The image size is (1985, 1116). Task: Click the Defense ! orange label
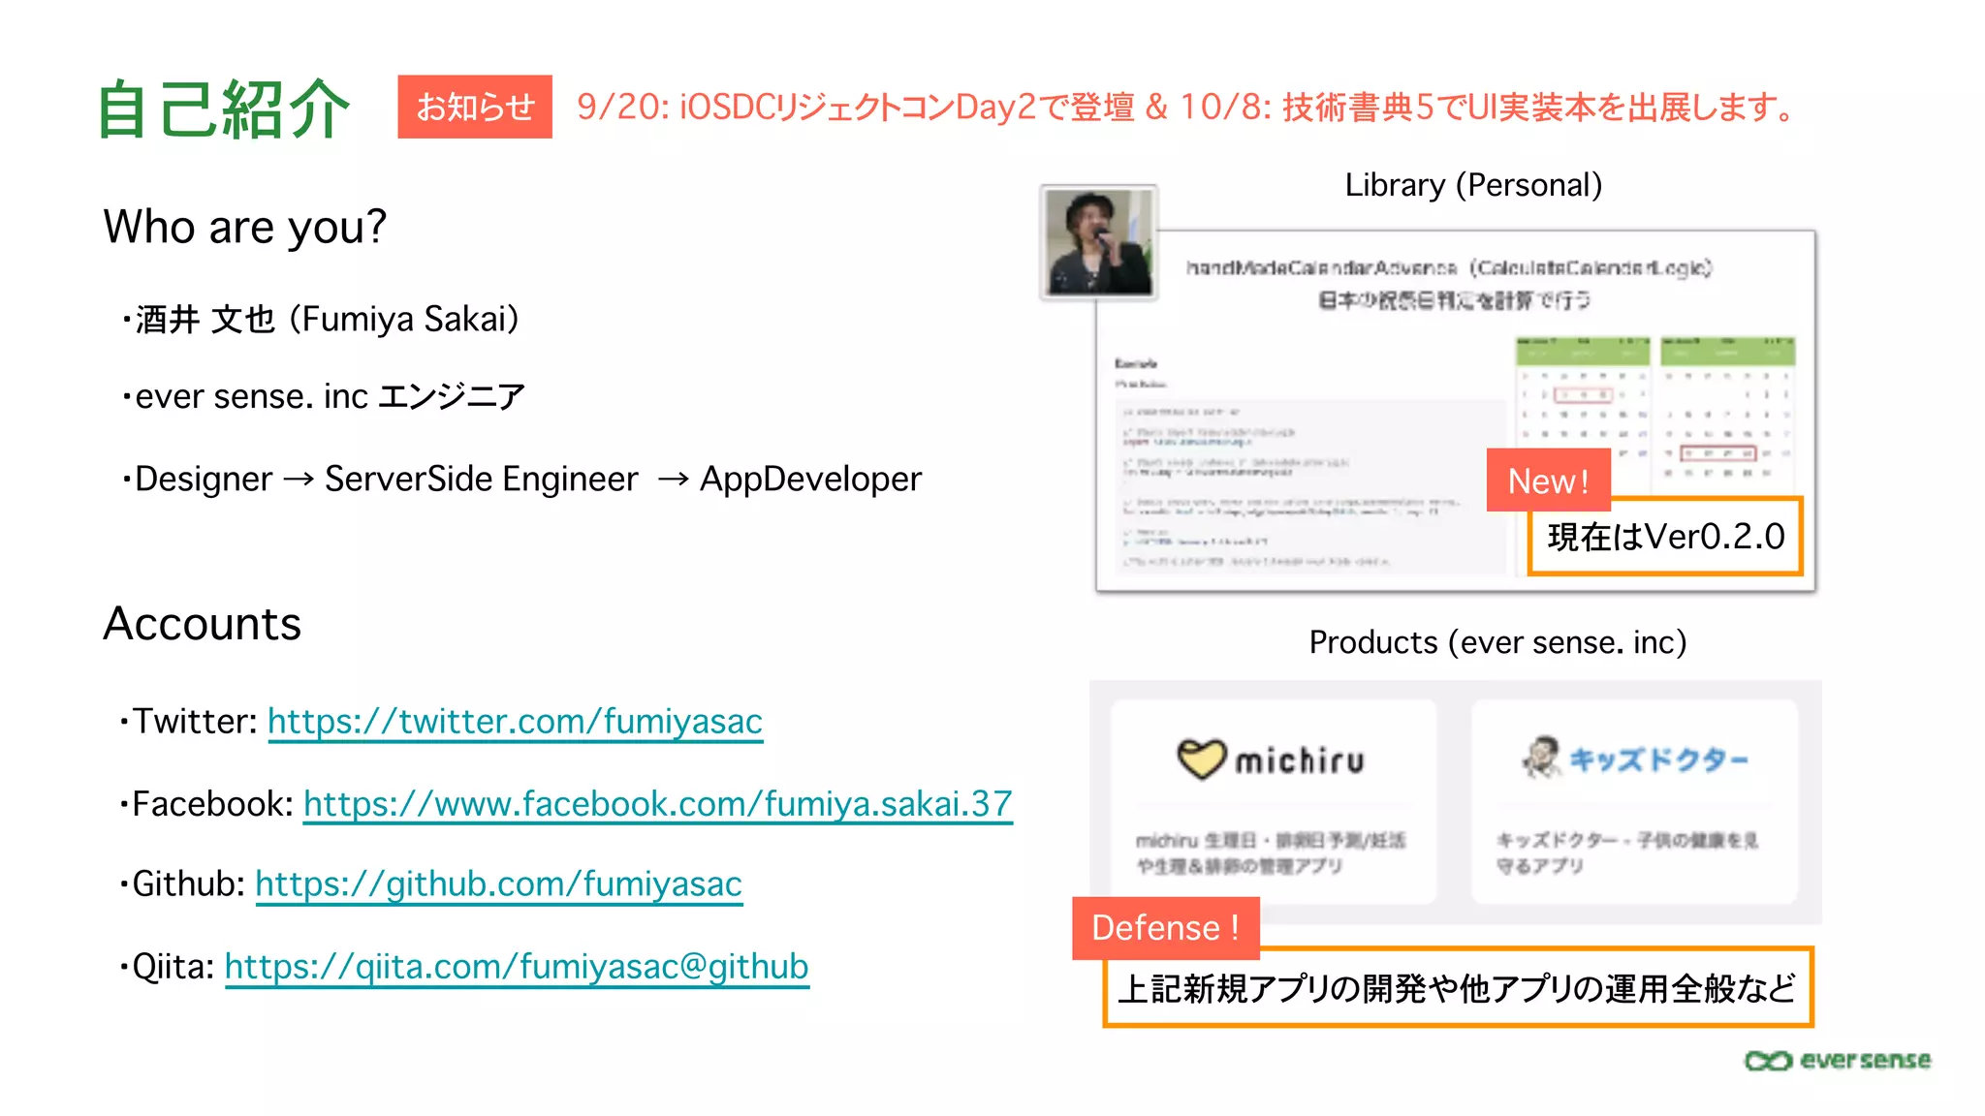coord(1165,928)
